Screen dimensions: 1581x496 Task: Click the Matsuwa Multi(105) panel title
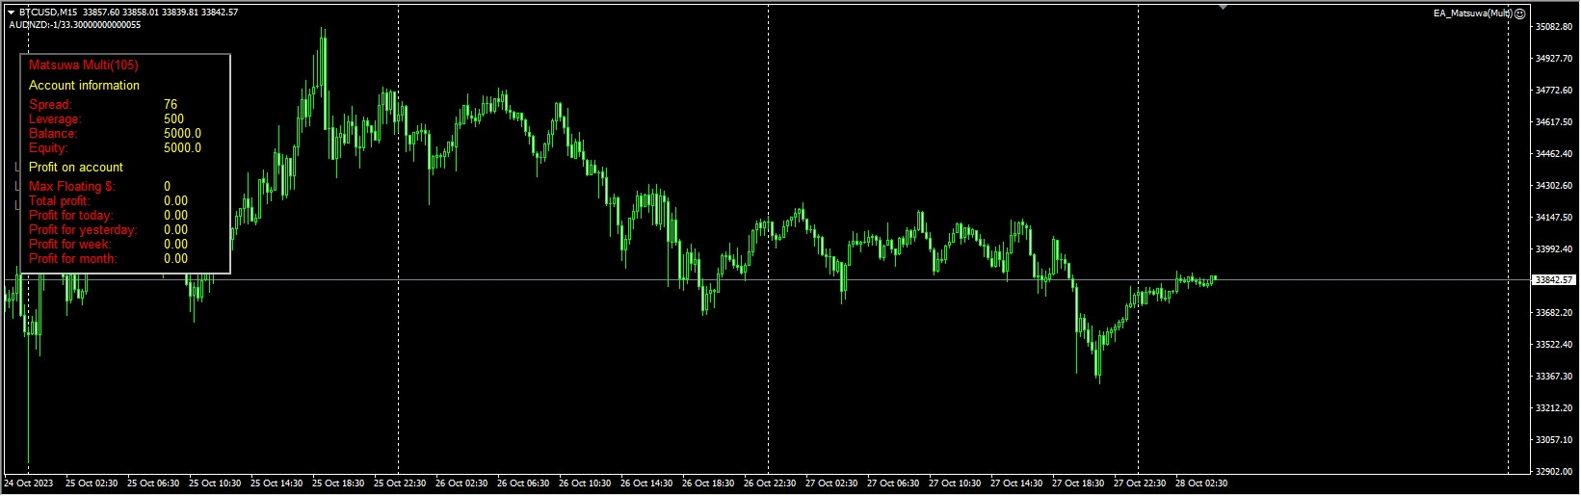tap(84, 65)
